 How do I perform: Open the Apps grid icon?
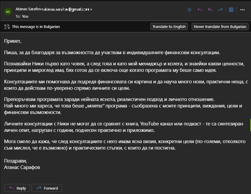(x=231, y=10)
